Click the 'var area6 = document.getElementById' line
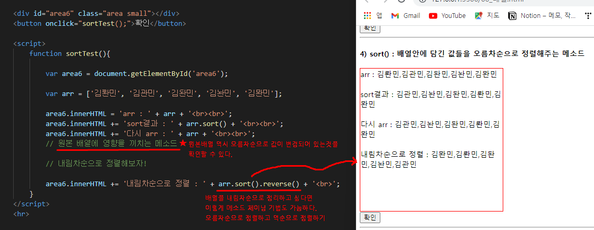594x230 pixels. [x=137, y=73]
